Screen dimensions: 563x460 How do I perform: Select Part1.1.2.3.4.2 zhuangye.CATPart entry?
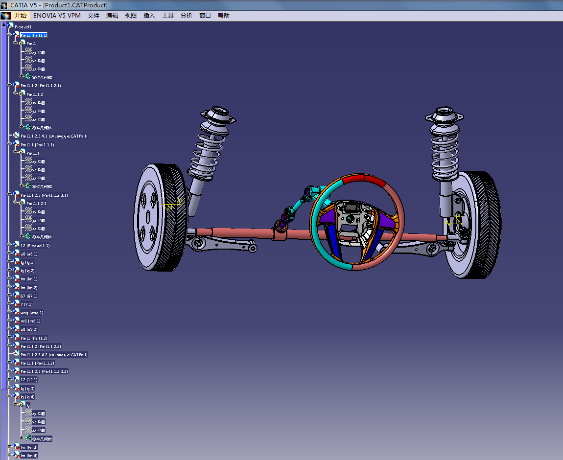point(54,354)
